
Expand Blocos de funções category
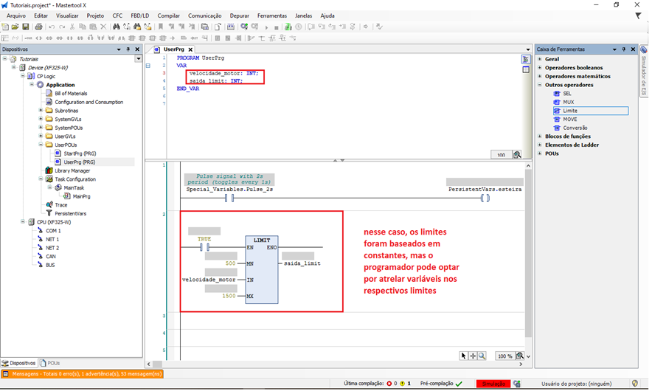540,136
